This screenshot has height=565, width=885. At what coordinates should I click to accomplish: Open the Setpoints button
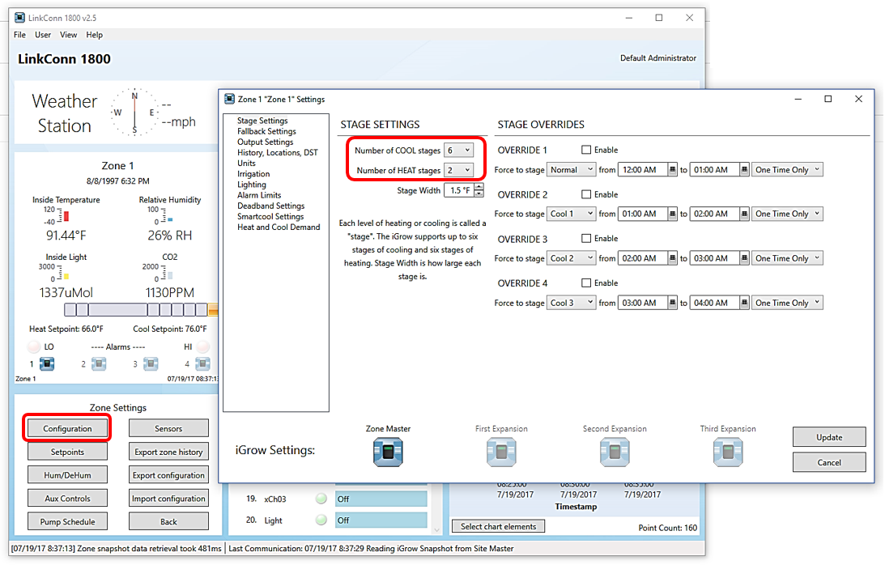coord(67,452)
